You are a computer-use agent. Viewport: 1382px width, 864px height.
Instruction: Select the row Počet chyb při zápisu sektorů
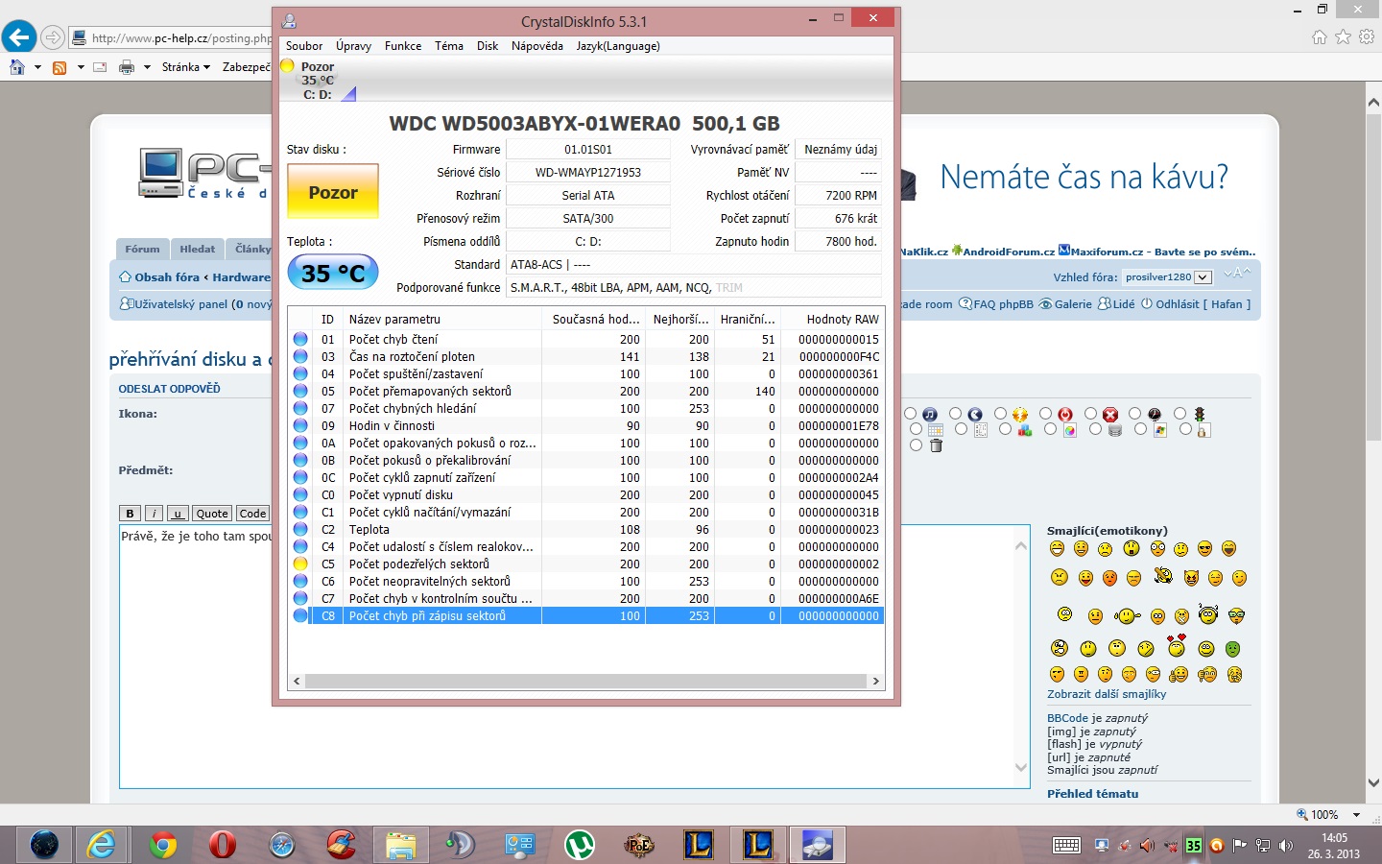tap(586, 615)
